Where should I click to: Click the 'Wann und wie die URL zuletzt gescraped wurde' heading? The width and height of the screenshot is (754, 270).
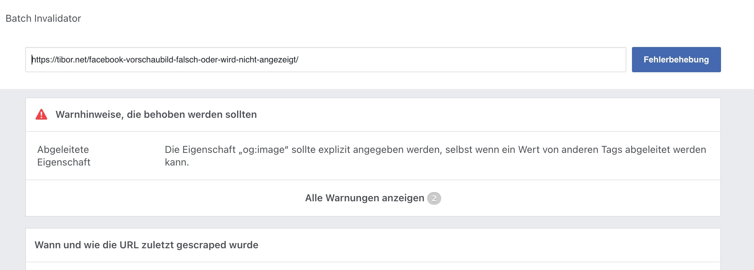coord(146,245)
